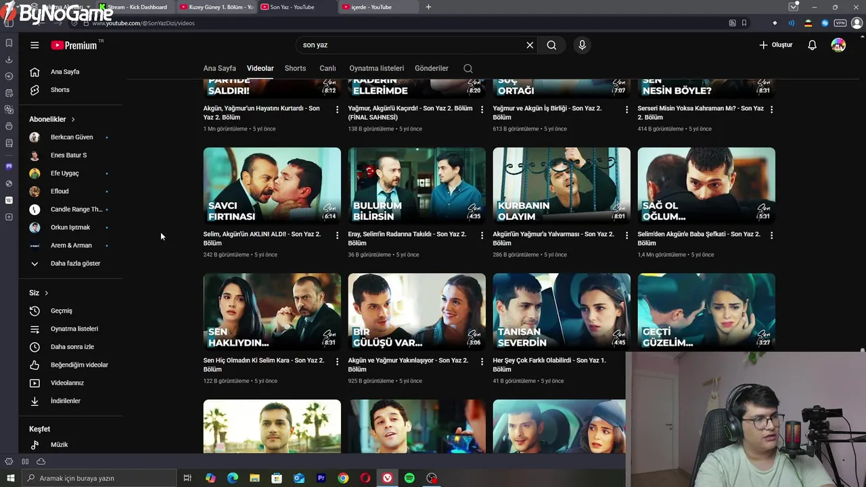Click the Shazam extension icon
The image size is (866, 487).
pos(825,23)
